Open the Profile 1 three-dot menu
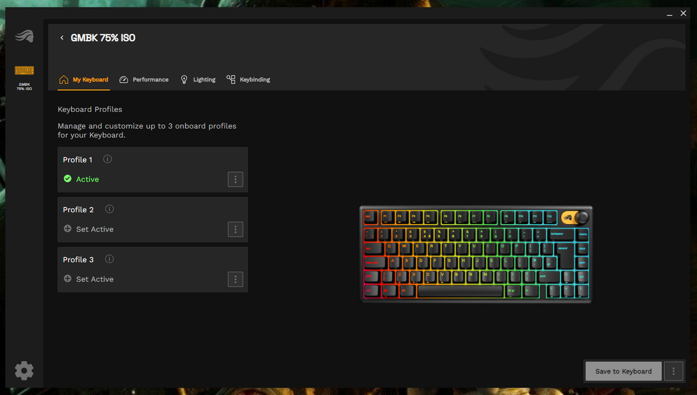This screenshot has height=395, width=697. point(235,179)
